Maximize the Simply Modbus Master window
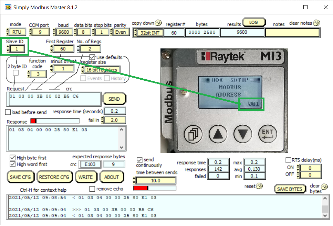 305,7
